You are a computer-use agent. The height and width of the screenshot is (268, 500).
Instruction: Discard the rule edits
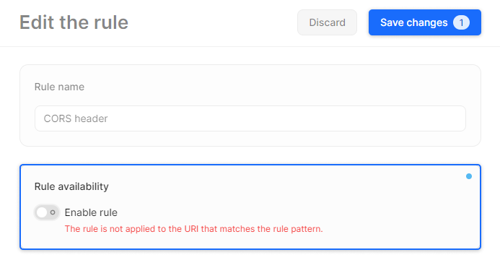(x=327, y=22)
